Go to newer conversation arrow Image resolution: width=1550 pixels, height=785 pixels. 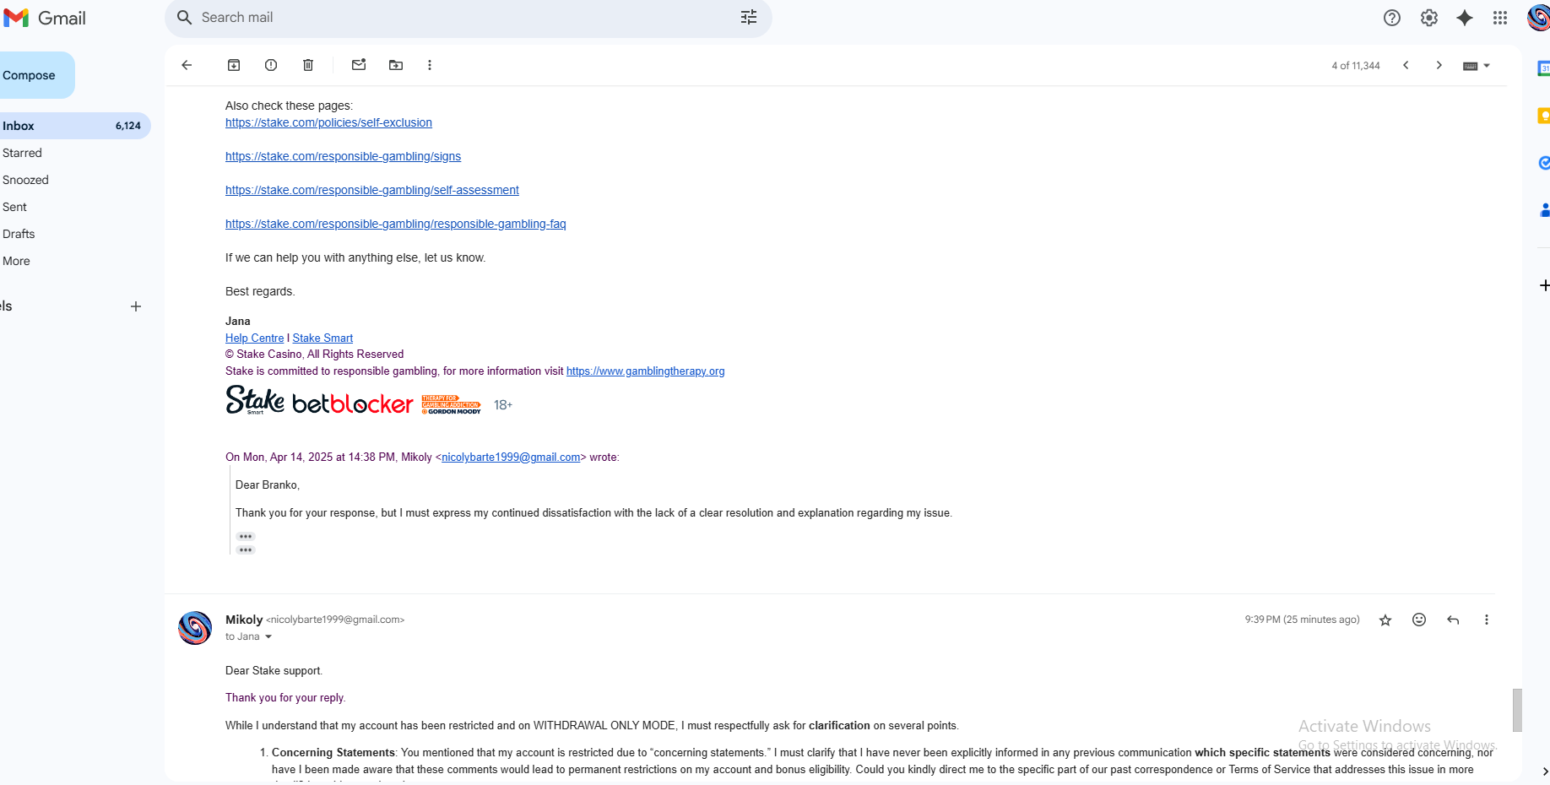tap(1406, 65)
